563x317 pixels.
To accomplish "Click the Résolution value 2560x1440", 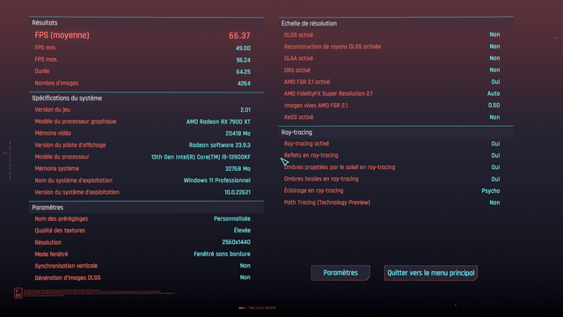I will pyautogui.click(x=237, y=242).
